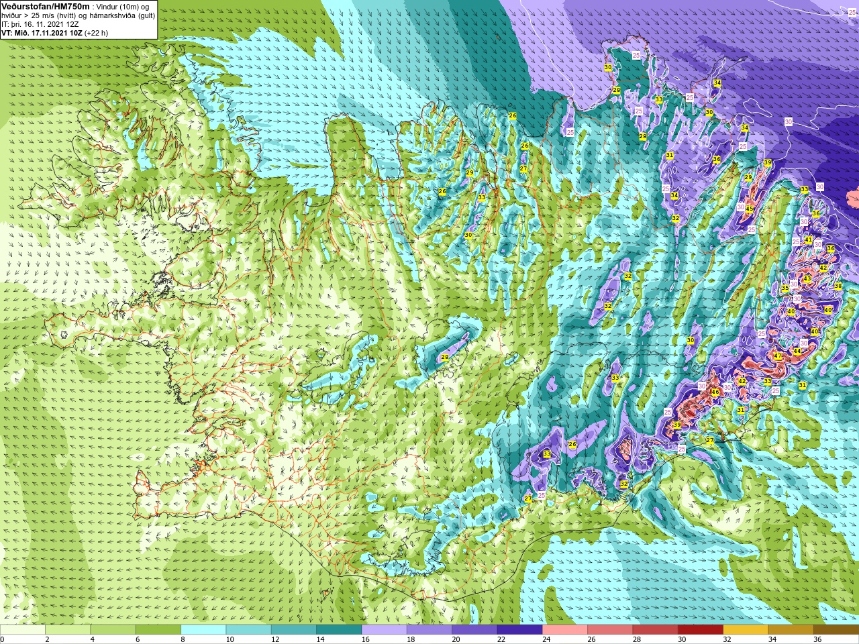Screen dimensions: 859x644
Task: Click the pale yellow 0–2 legend swatch
Action: point(23,630)
